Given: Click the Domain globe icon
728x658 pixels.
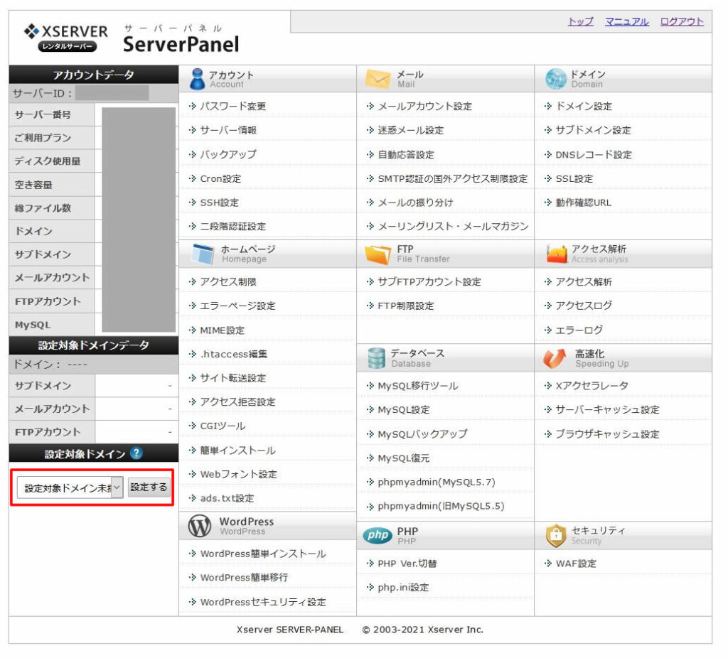Looking at the screenshot, I should [x=556, y=79].
